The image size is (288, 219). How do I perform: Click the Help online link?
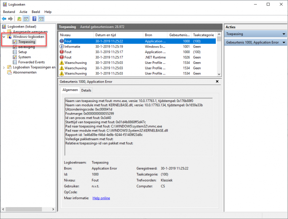(x=101, y=198)
